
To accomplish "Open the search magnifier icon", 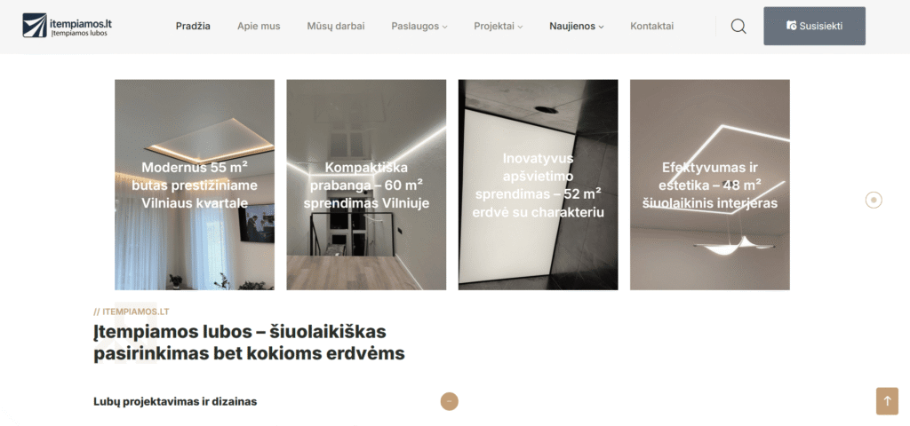I will pyautogui.click(x=738, y=26).
